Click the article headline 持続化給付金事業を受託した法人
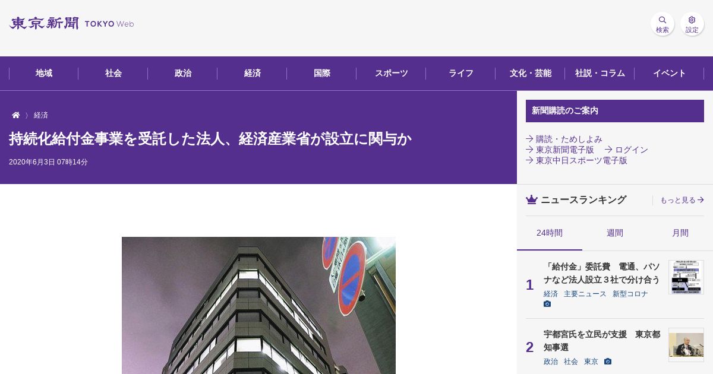The height and width of the screenshot is (374, 713). (210, 139)
